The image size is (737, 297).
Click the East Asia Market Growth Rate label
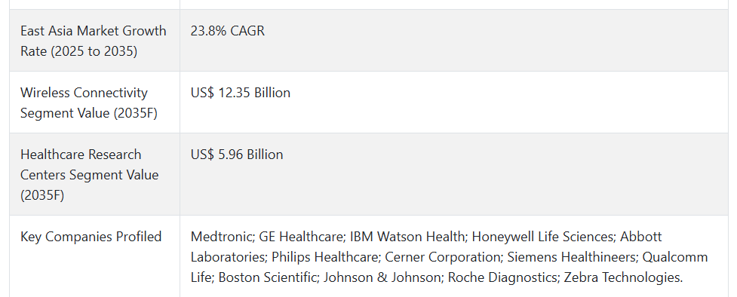click(x=93, y=41)
